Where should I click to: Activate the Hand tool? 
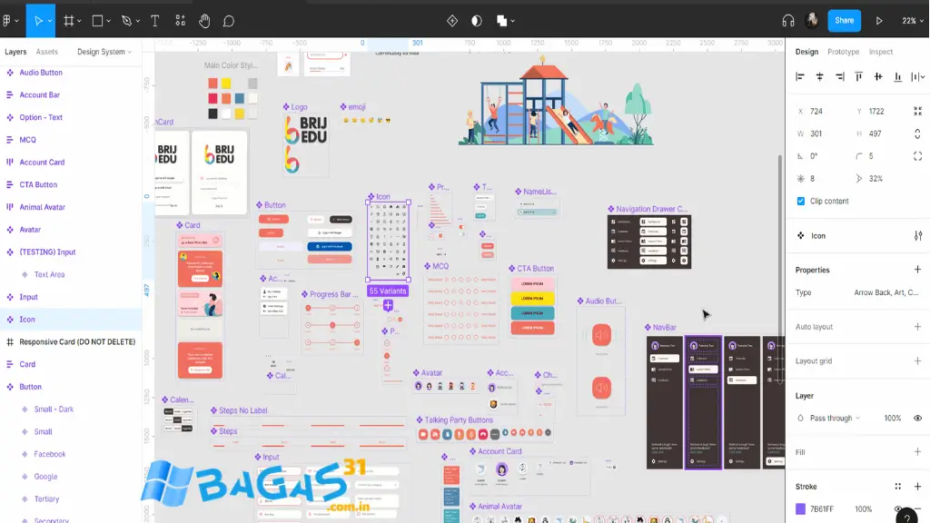pos(205,19)
